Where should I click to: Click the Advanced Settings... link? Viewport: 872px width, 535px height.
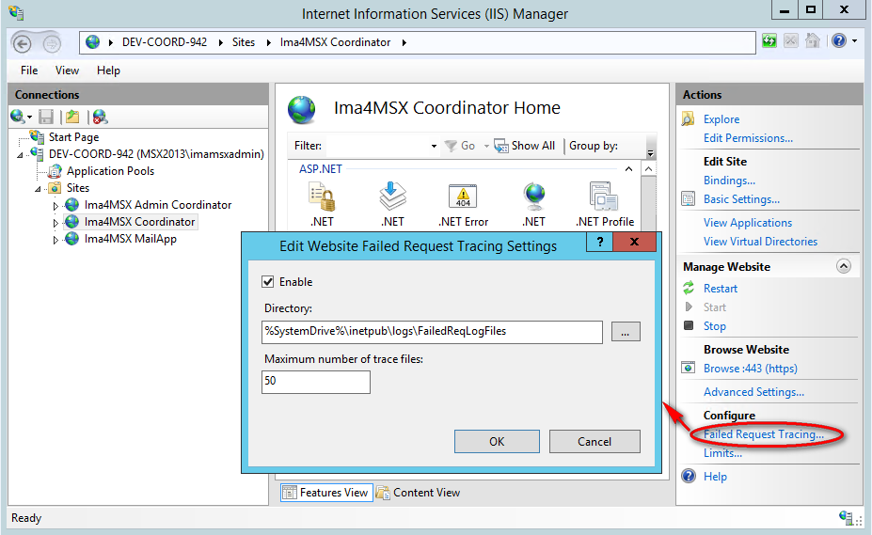click(x=753, y=391)
